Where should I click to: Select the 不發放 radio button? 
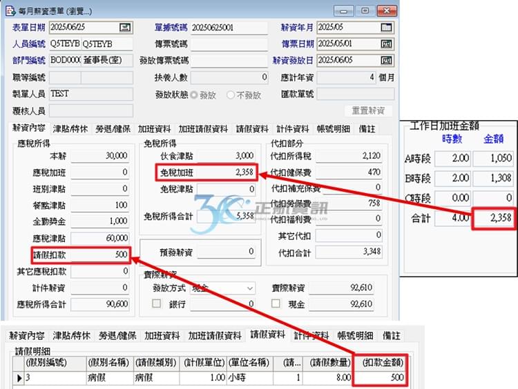point(231,95)
